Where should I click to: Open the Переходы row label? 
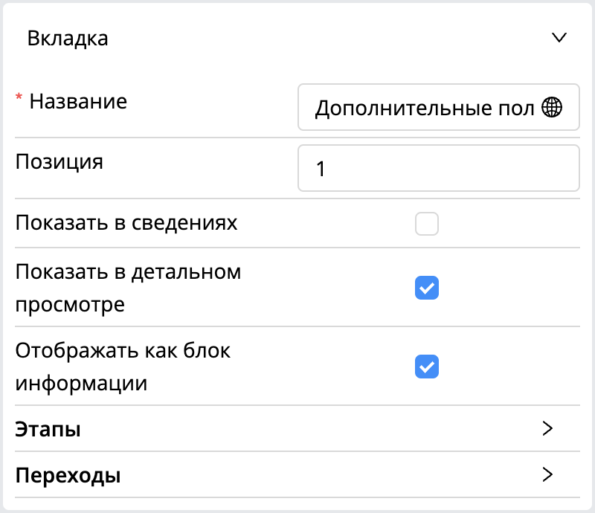point(68,475)
